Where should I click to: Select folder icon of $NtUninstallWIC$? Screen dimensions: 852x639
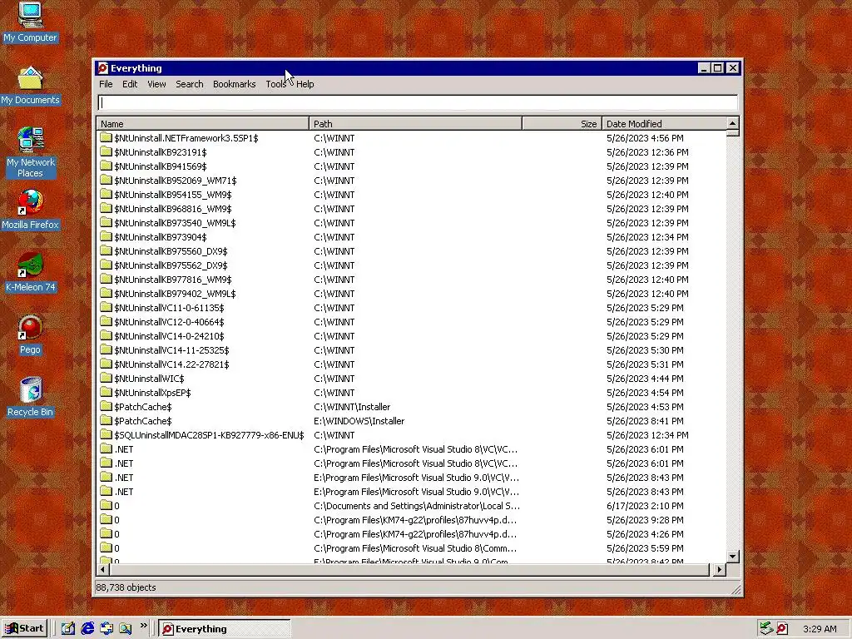[x=106, y=379]
